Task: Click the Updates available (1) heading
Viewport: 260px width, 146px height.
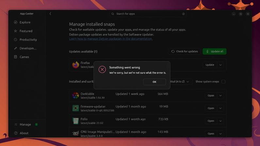Action: coord(83,51)
